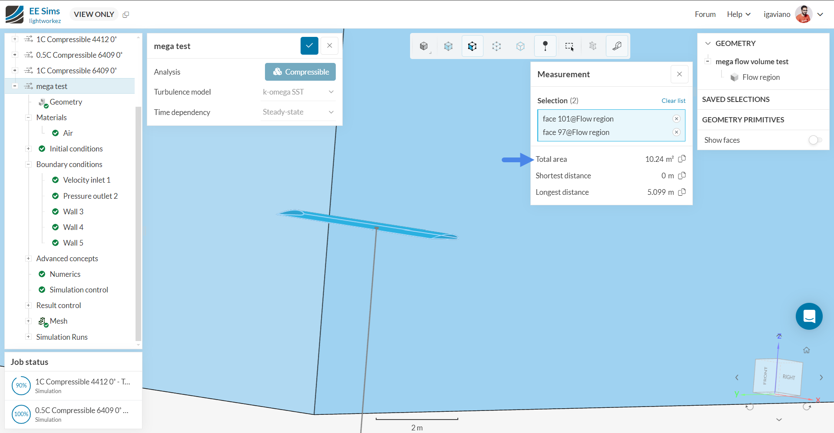Viewport: 834px width, 433px height.
Task: Reset view with the home icon
Action: [x=807, y=350]
